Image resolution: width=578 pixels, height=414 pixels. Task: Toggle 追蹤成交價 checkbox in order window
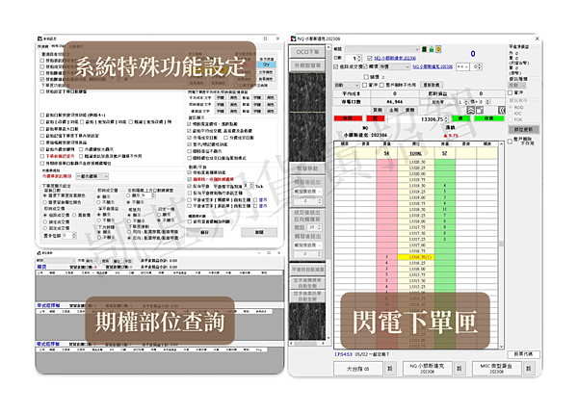(336, 66)
